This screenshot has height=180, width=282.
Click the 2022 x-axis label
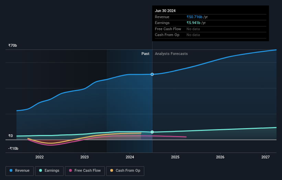pyautogui.click(x=40, y=157)
